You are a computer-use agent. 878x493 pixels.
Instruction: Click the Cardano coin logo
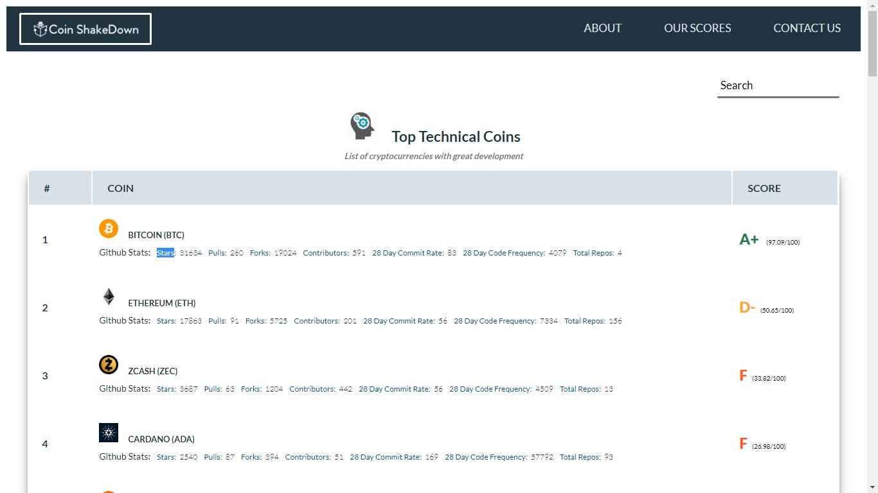pos(109,433)
